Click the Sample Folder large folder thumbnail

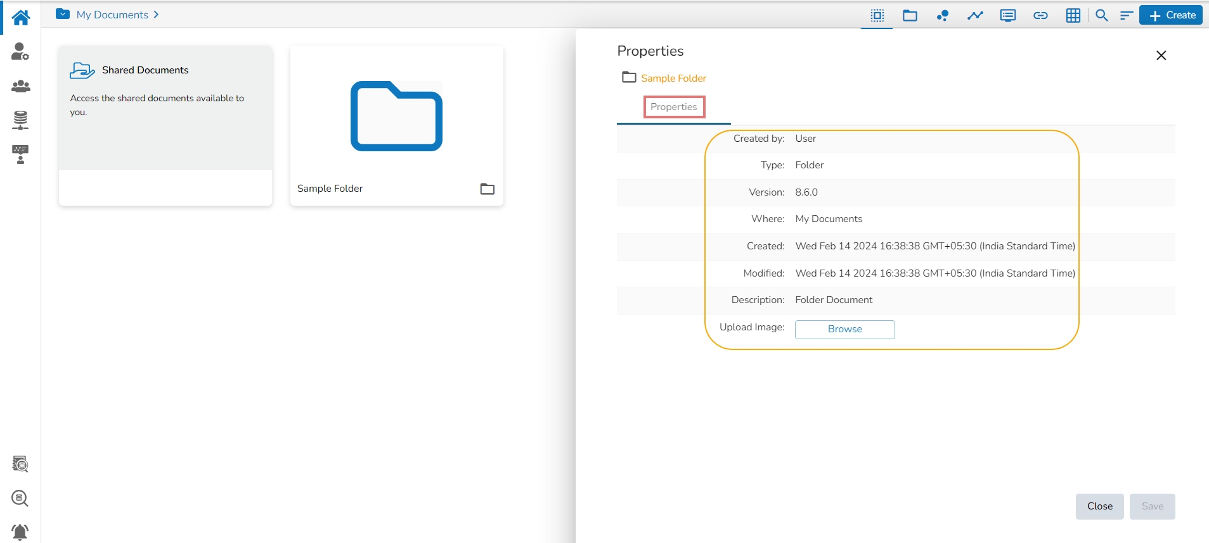click(x=396, y=116)
